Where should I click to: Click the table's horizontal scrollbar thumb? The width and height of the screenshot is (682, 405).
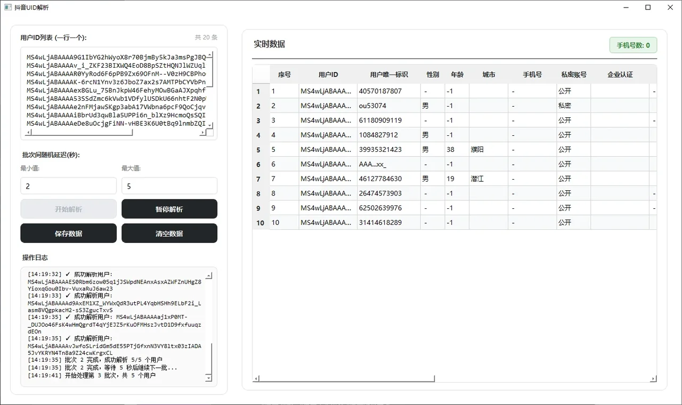pyautogui.click(x=347, y=379)
